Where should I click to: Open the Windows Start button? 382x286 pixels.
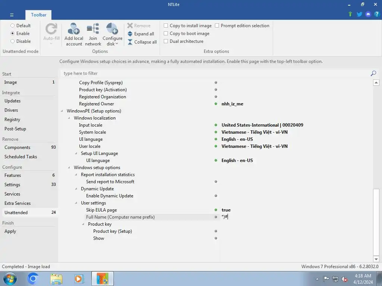click(10, 279)
